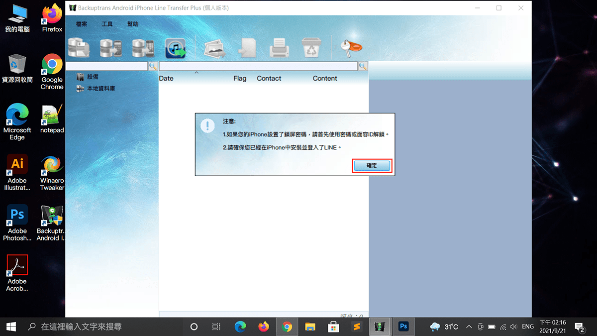Viewport: 597px width, 336px height.
Task: Select 設備 in the left tree
Action: point(93,77)
